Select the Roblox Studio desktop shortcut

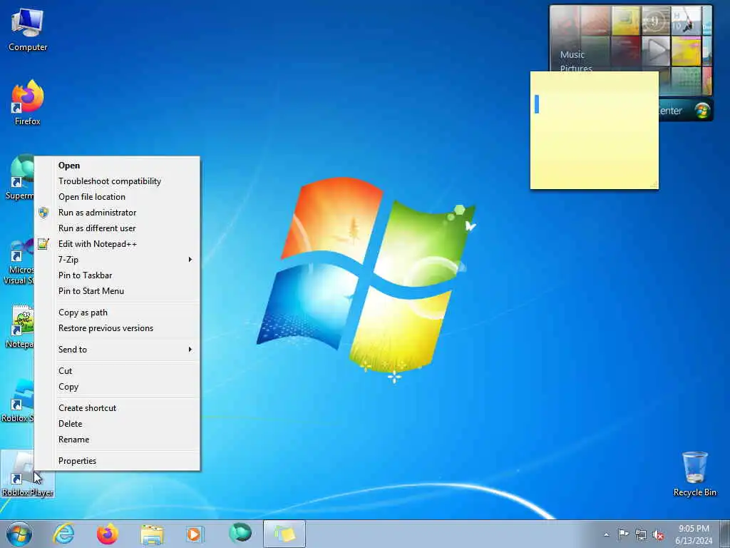click(18, 401)
